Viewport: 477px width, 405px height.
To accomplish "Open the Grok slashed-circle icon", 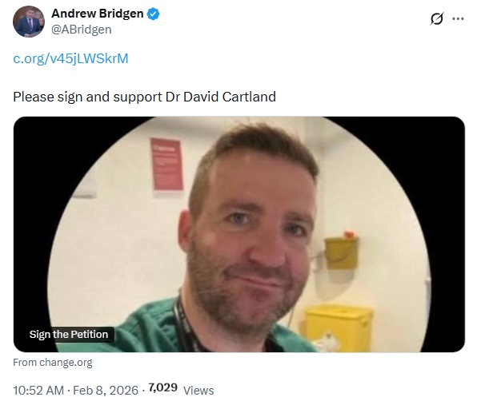I will [x=437, y=19].
